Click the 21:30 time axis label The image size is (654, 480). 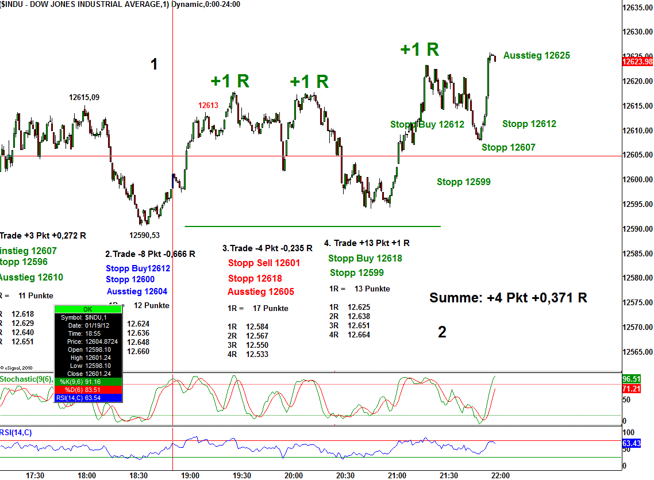click(x=449, y=475)
